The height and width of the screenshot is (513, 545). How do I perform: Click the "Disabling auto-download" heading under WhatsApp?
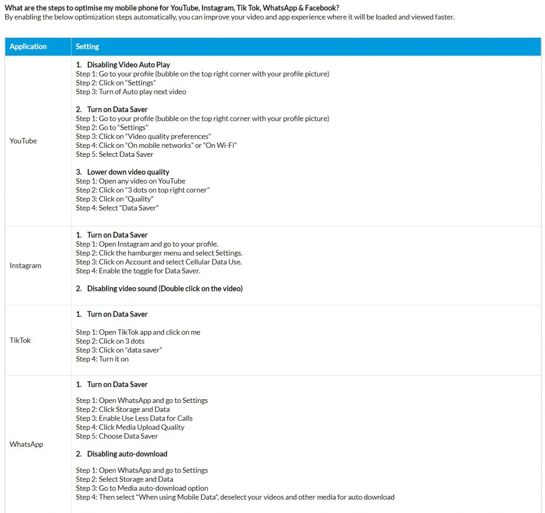tap(127, 454)
